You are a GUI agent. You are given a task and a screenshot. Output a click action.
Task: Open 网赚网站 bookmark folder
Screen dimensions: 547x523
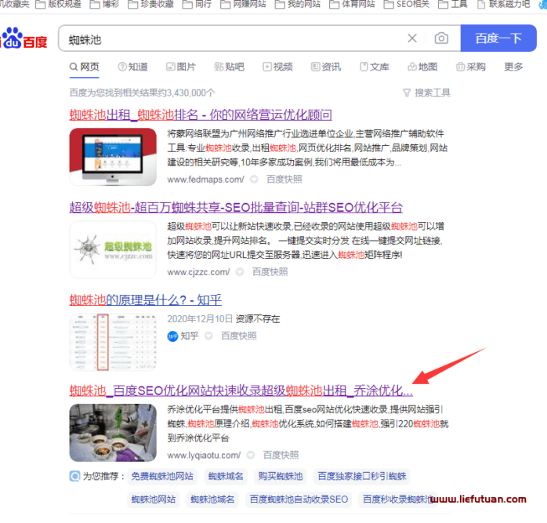[x=244, y=4]
